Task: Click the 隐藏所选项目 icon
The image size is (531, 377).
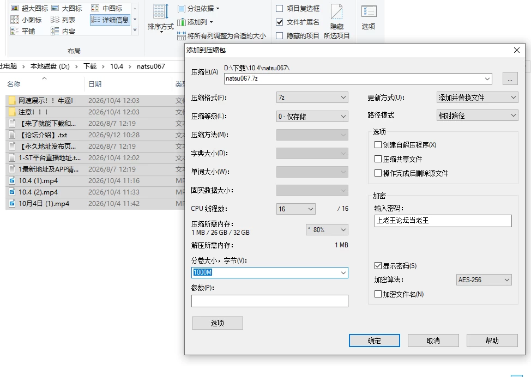Action: click(x=336, y=12)
